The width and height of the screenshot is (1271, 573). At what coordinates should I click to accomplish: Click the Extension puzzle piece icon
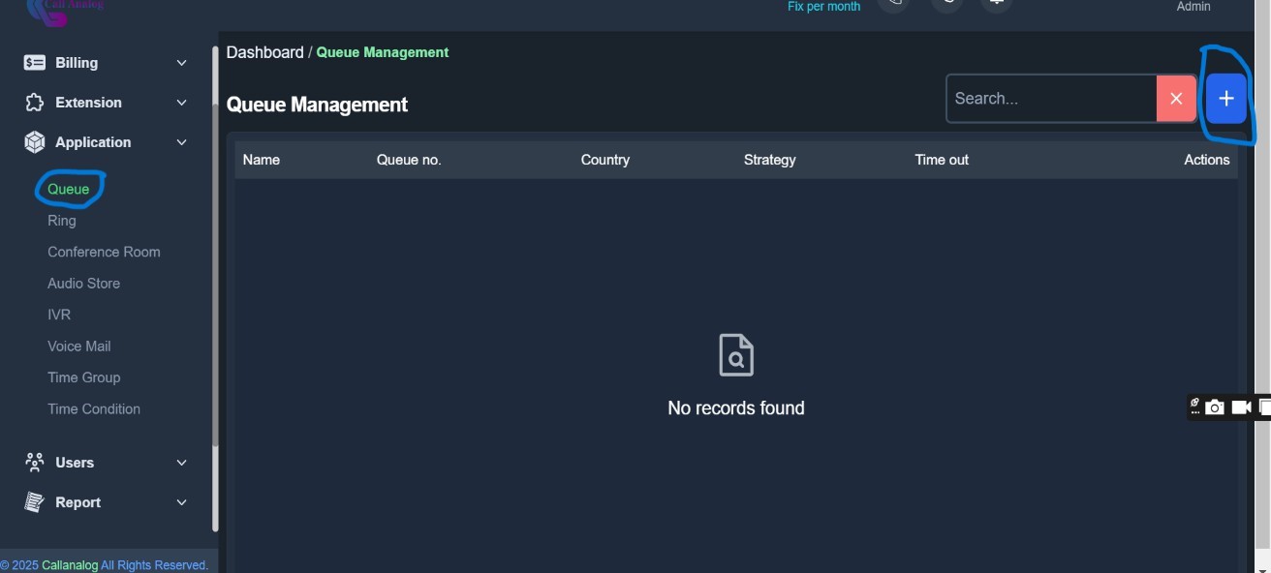point(35,103)
